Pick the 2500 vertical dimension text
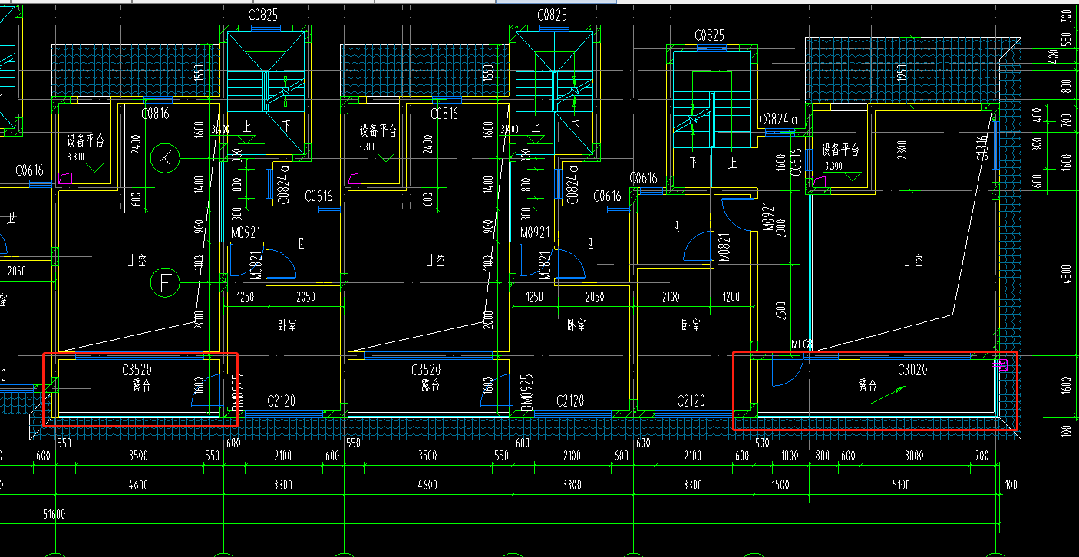This screenshot has width=1079, height=557. click(x=781, y=311)
